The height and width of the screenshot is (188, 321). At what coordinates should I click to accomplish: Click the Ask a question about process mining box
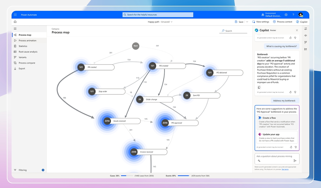click(277, 159)
